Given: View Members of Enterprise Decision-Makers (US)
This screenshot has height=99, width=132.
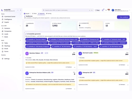Looking at the screenshot, I should click(x=69, y=89).
